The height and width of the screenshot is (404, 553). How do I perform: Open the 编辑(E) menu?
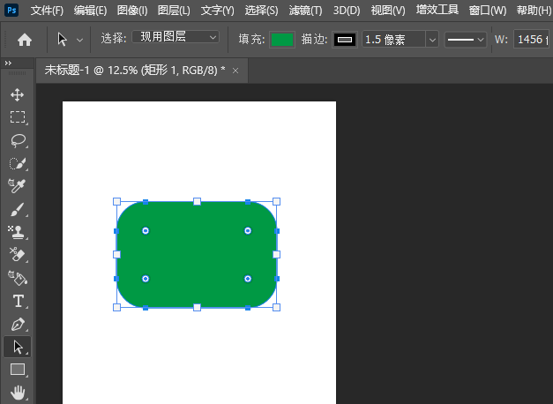(90, 11)
